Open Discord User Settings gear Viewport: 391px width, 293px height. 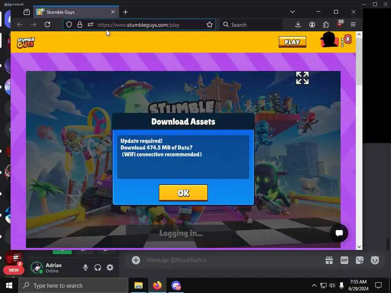(x=110, y=267)
